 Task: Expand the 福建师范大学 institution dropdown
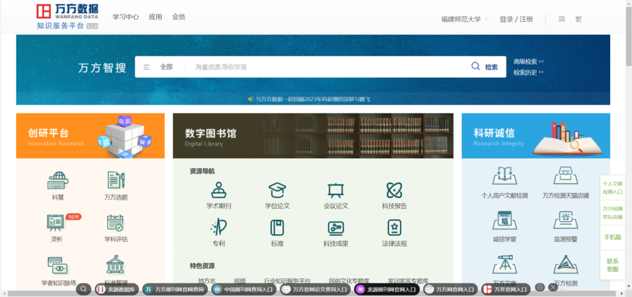pyautogui.click(x=464, y=19)
